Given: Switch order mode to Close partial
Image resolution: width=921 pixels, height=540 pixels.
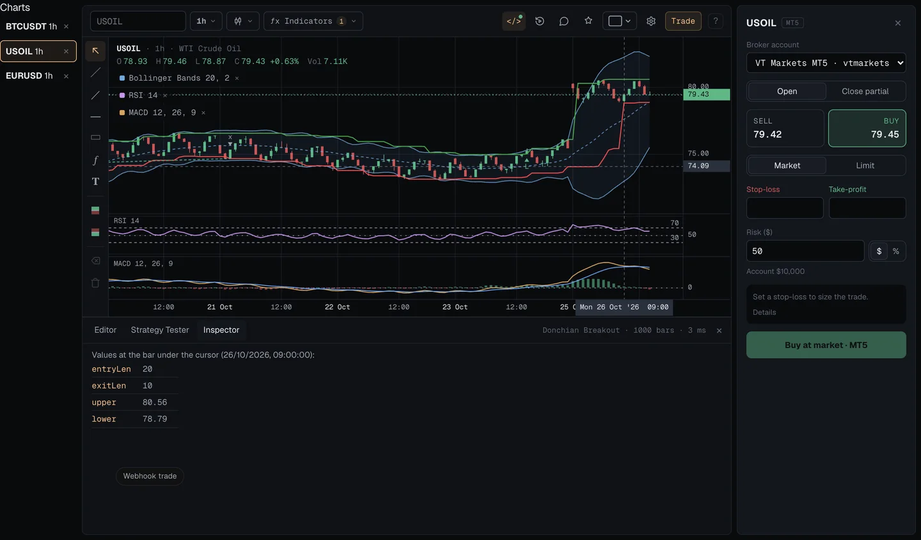Looking at the screenshot, I should click(x=865, y=91).
